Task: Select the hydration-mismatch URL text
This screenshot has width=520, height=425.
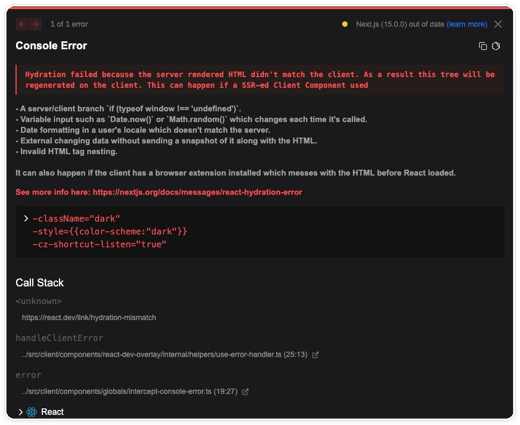Action: [x=89, y=317]
